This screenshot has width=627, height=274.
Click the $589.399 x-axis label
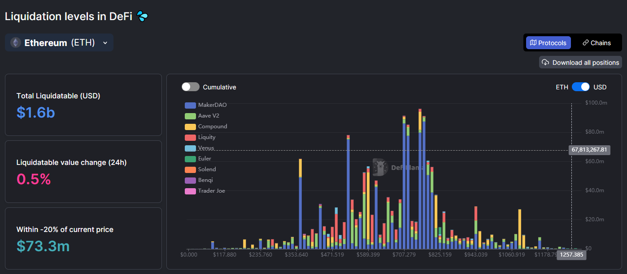click(368, 255)
